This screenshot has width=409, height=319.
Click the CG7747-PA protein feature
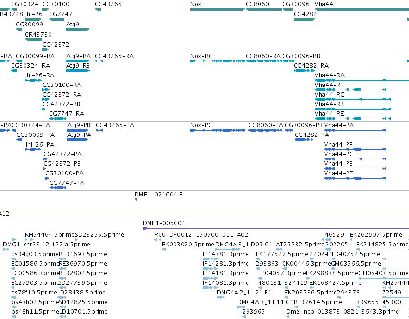[58, 188]
